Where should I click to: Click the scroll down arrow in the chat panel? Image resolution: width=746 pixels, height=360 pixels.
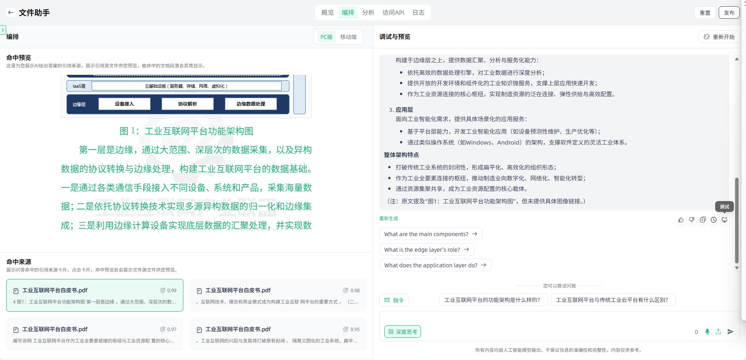point(737,268)
